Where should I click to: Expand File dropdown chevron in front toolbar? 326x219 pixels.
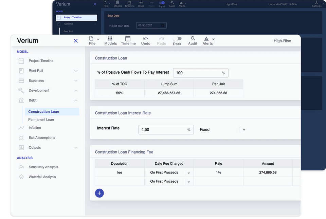pos(98,39)
